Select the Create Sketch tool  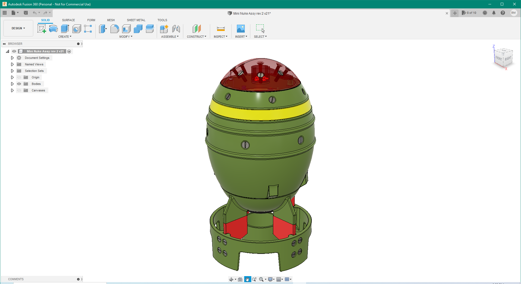[42, 28]
